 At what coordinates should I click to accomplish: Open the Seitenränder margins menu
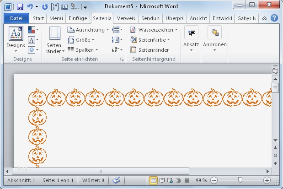tap(55, 40)
